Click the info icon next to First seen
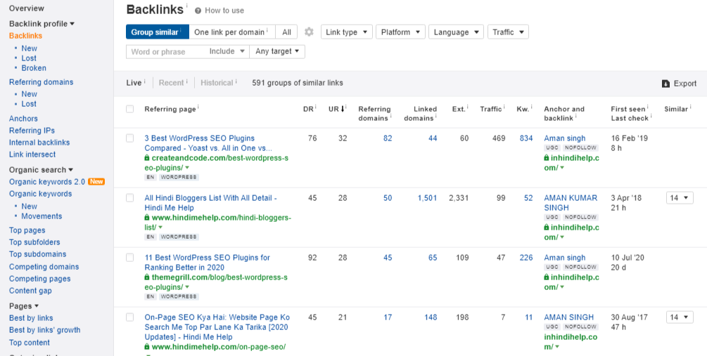This screenshot has width=707, height=356. point(647,107)
